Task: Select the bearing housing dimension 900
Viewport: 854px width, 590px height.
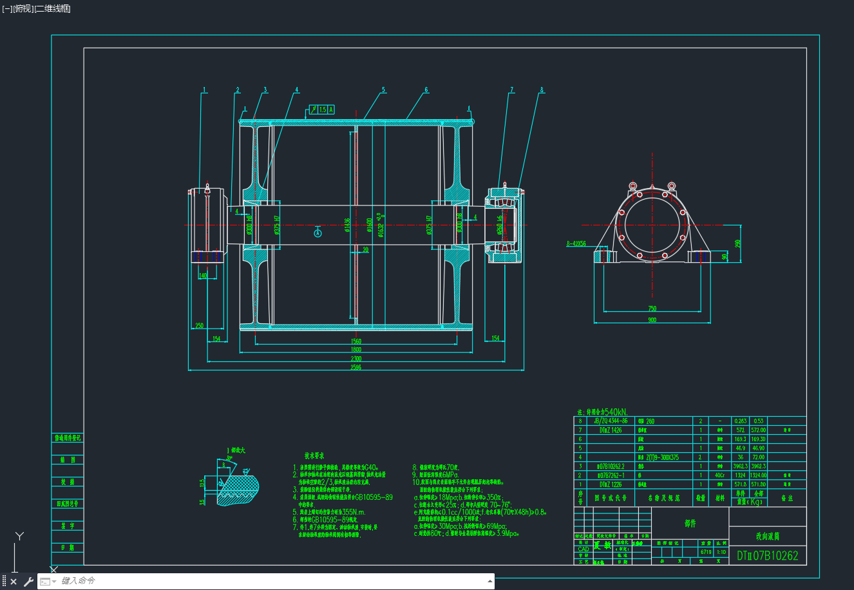Action: 652,319
